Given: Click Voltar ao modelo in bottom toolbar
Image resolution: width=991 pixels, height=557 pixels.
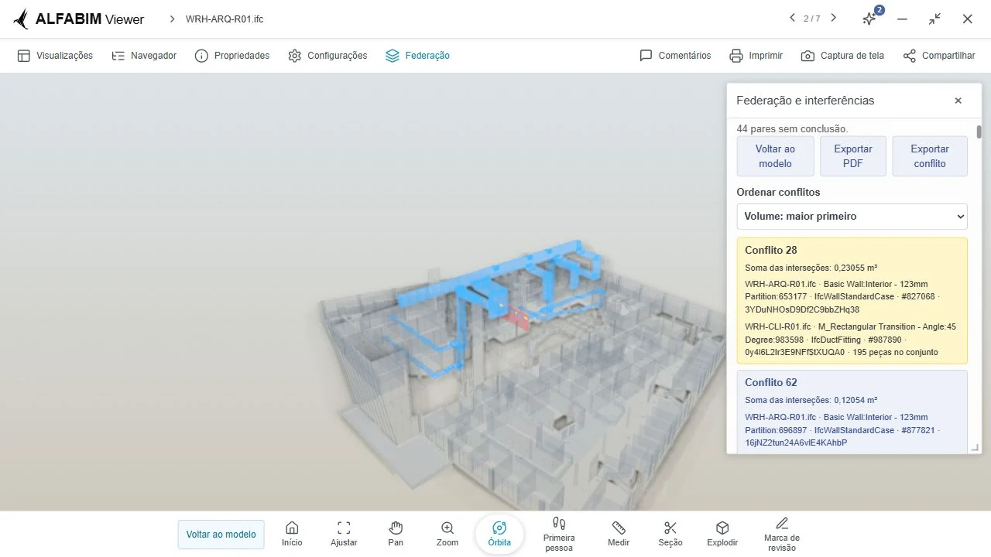Looking at the screenshot, I should tap(221, 535).
